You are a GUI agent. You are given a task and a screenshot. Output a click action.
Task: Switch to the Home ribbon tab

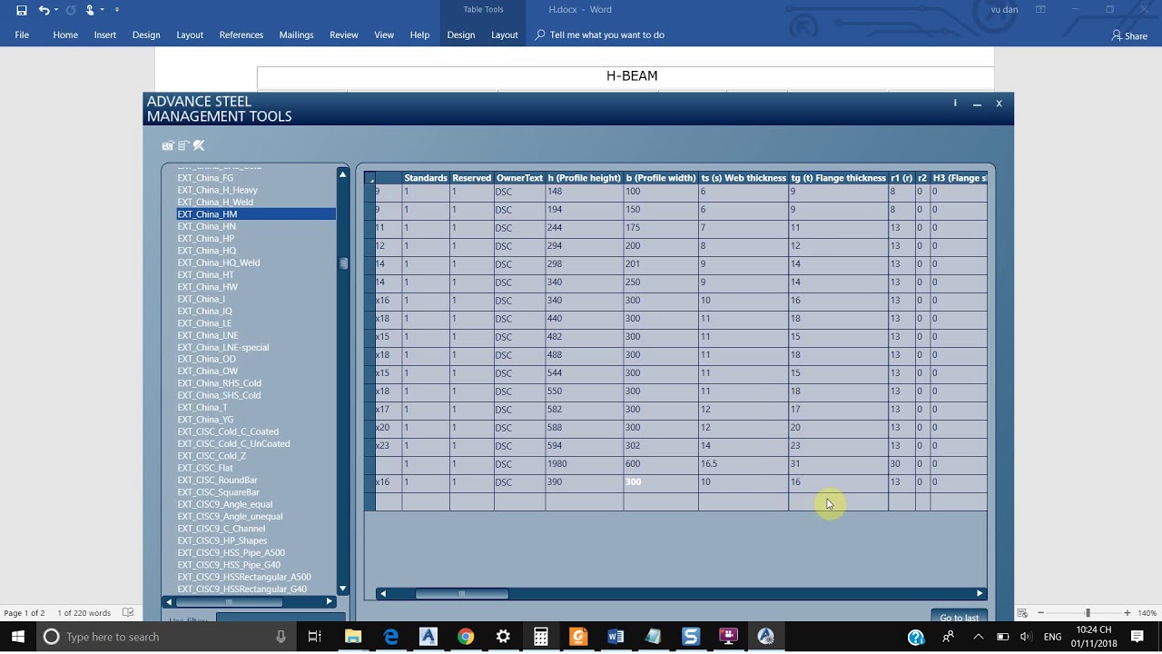(65, 35)
